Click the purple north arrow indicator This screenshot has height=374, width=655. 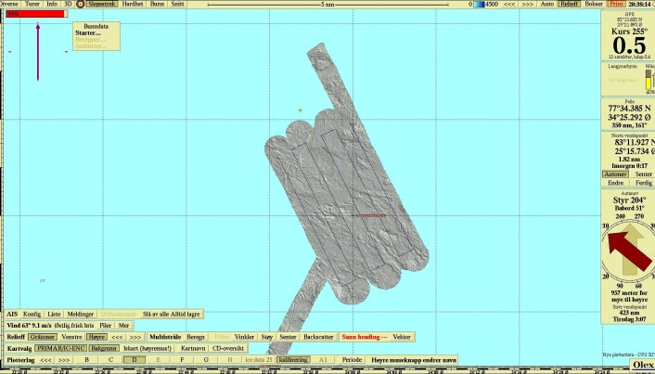pos(38,52)
